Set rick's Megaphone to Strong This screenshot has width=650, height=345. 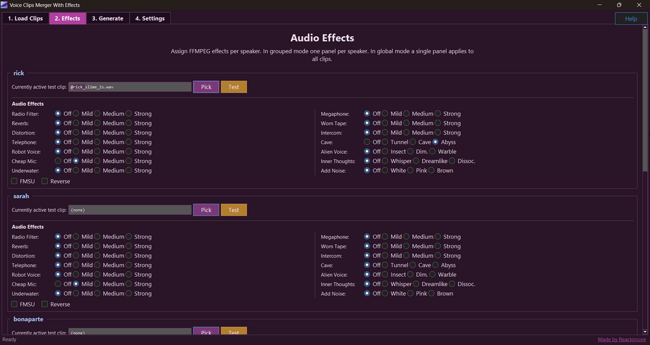438,114
